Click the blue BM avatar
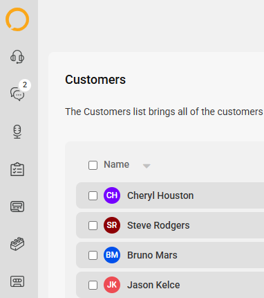Screen dimensions: 264x298 tap(112, 255)
